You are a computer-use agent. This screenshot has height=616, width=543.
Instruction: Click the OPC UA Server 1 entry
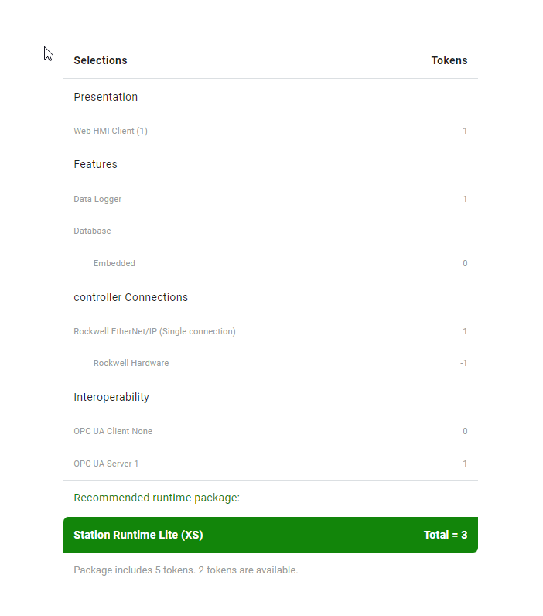point(106,464)
